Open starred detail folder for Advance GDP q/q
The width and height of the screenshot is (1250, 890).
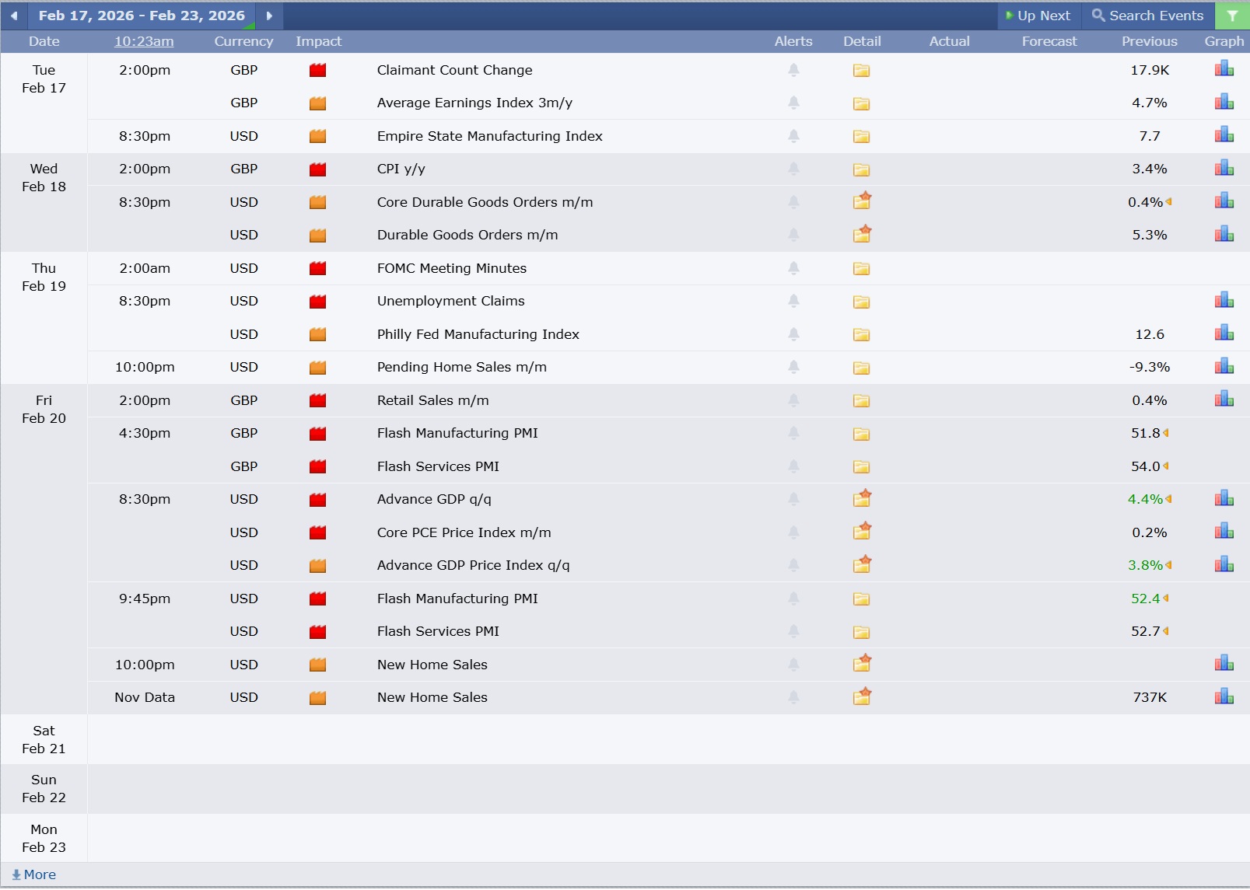pyautogui.click(x=862, y=498)
